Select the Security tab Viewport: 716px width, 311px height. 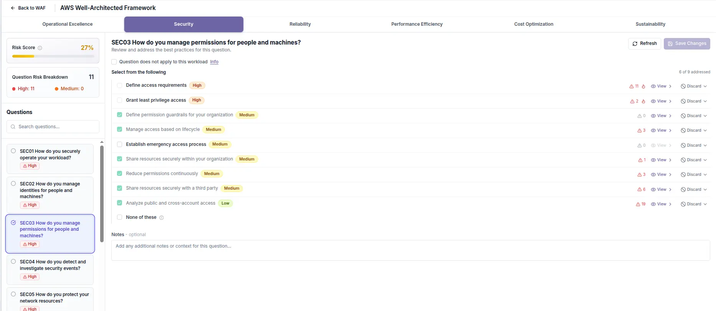pos(184,24)
